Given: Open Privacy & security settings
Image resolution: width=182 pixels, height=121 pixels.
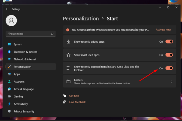Looking at the screenshot, I should coord(31,111).
